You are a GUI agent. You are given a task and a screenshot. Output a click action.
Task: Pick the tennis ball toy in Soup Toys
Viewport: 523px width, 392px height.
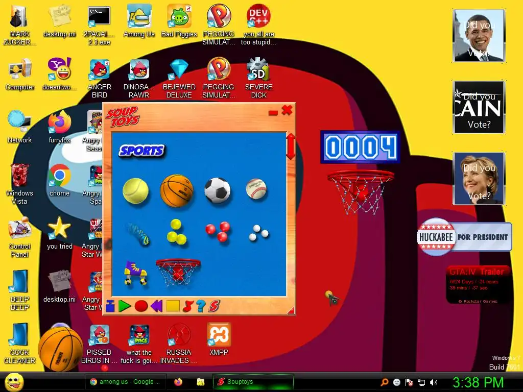[x=135, y=191]
